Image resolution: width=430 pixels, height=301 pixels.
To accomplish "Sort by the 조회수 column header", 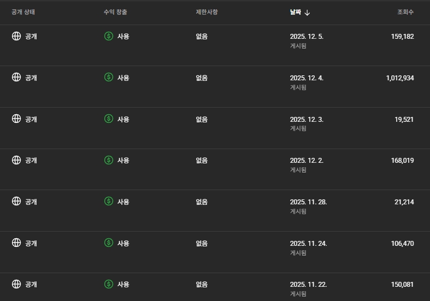I will [x=405, y=12].
